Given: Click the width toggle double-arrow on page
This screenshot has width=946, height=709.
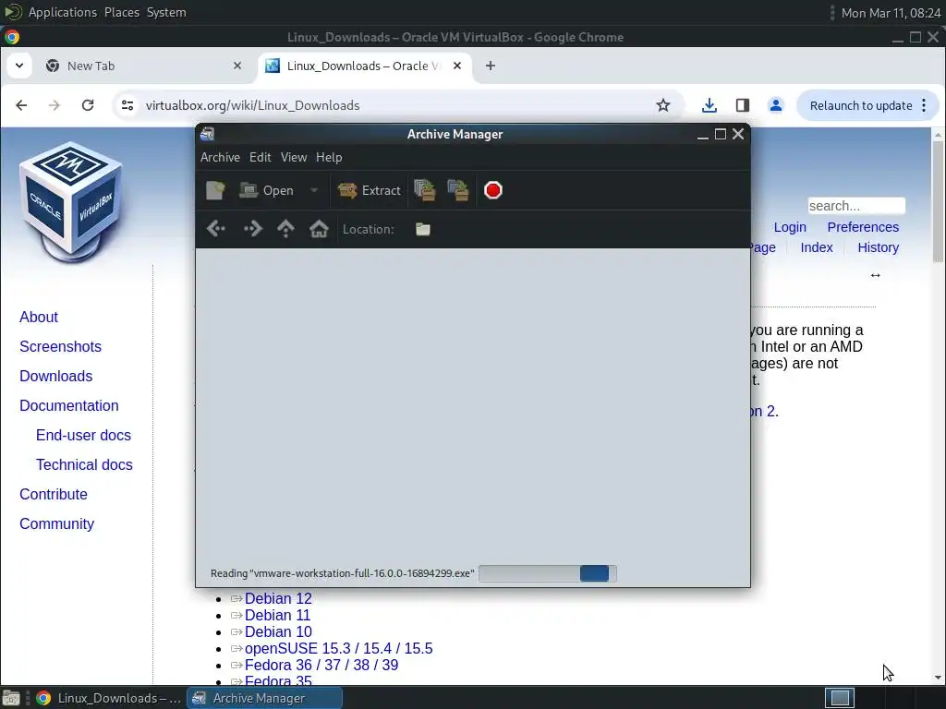Looking at the screenshot, I should point(876,275).
